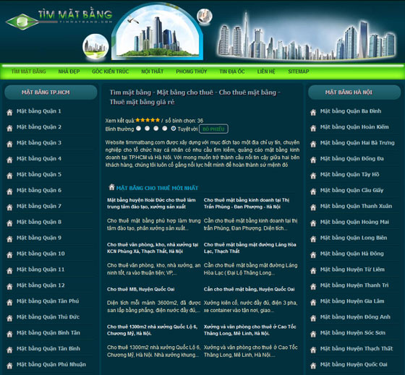This screenshot has width=405, height=375.
Task: Open Cho thuê MB, Huyện Quốc Oai listing
Action: (141, 289)
